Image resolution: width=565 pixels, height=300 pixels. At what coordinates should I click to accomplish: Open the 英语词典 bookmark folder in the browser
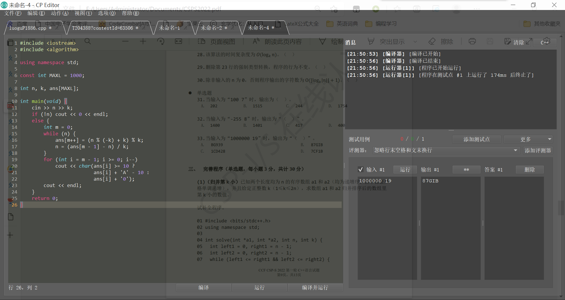pyautogui.click(x=342, y=24)
